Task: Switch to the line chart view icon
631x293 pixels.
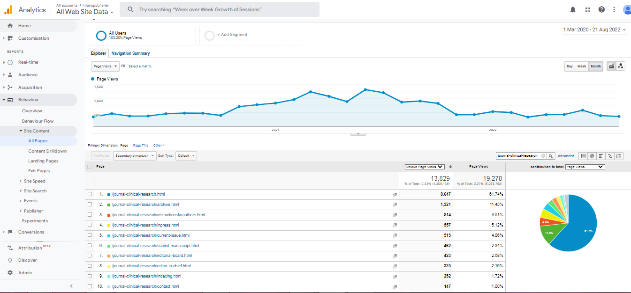Action: click(611, 66)
